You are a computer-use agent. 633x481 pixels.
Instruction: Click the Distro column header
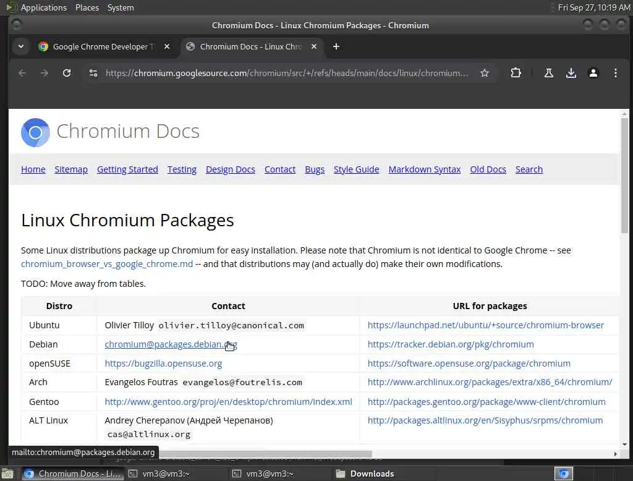pyautogui.click(x=59, y=305)
